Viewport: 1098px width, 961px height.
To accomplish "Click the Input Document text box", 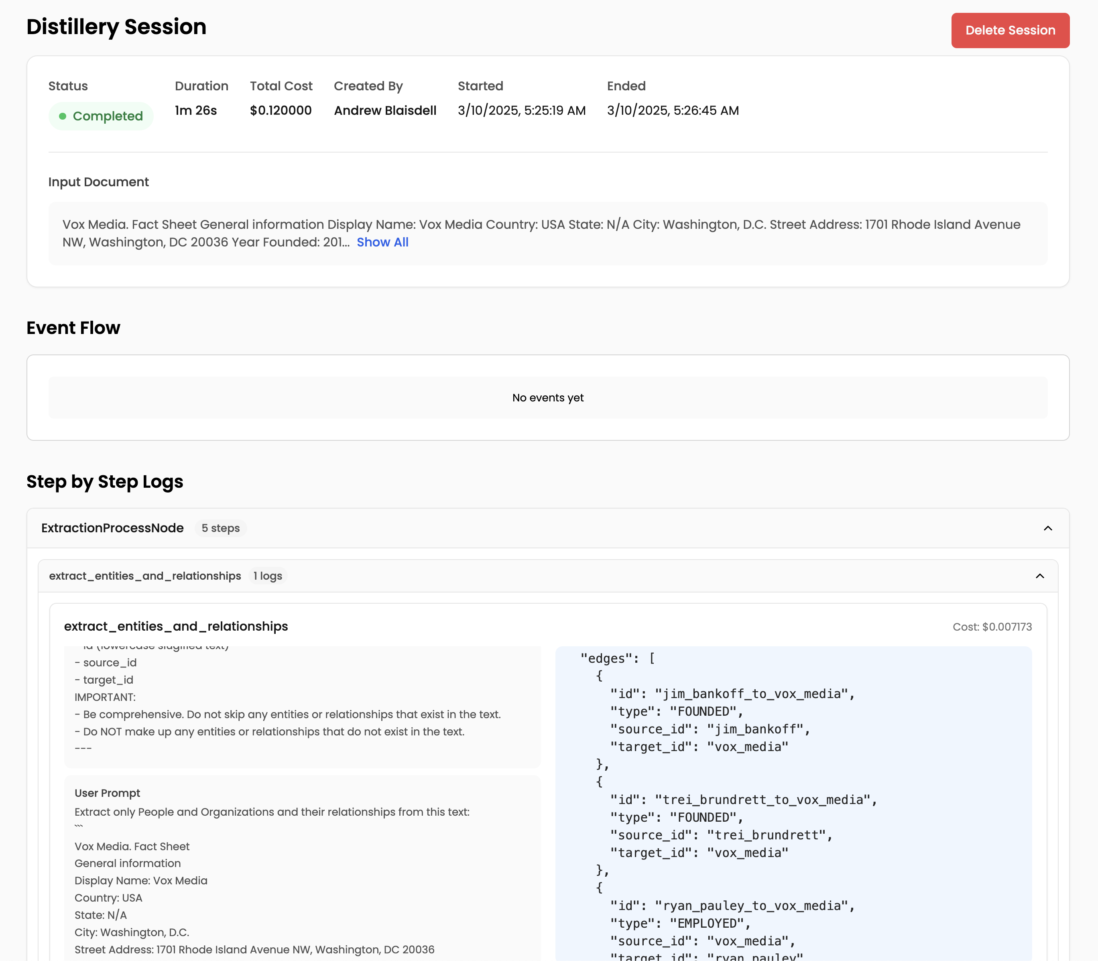I will point(547,233).
